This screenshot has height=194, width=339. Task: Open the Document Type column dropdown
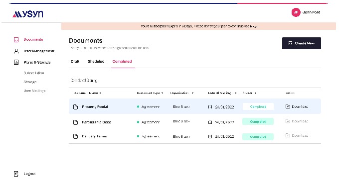click(x=162, y=93)
